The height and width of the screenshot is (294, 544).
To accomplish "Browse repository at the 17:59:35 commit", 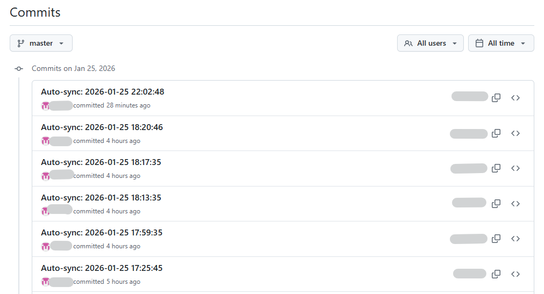I will (x=515, y=239).
